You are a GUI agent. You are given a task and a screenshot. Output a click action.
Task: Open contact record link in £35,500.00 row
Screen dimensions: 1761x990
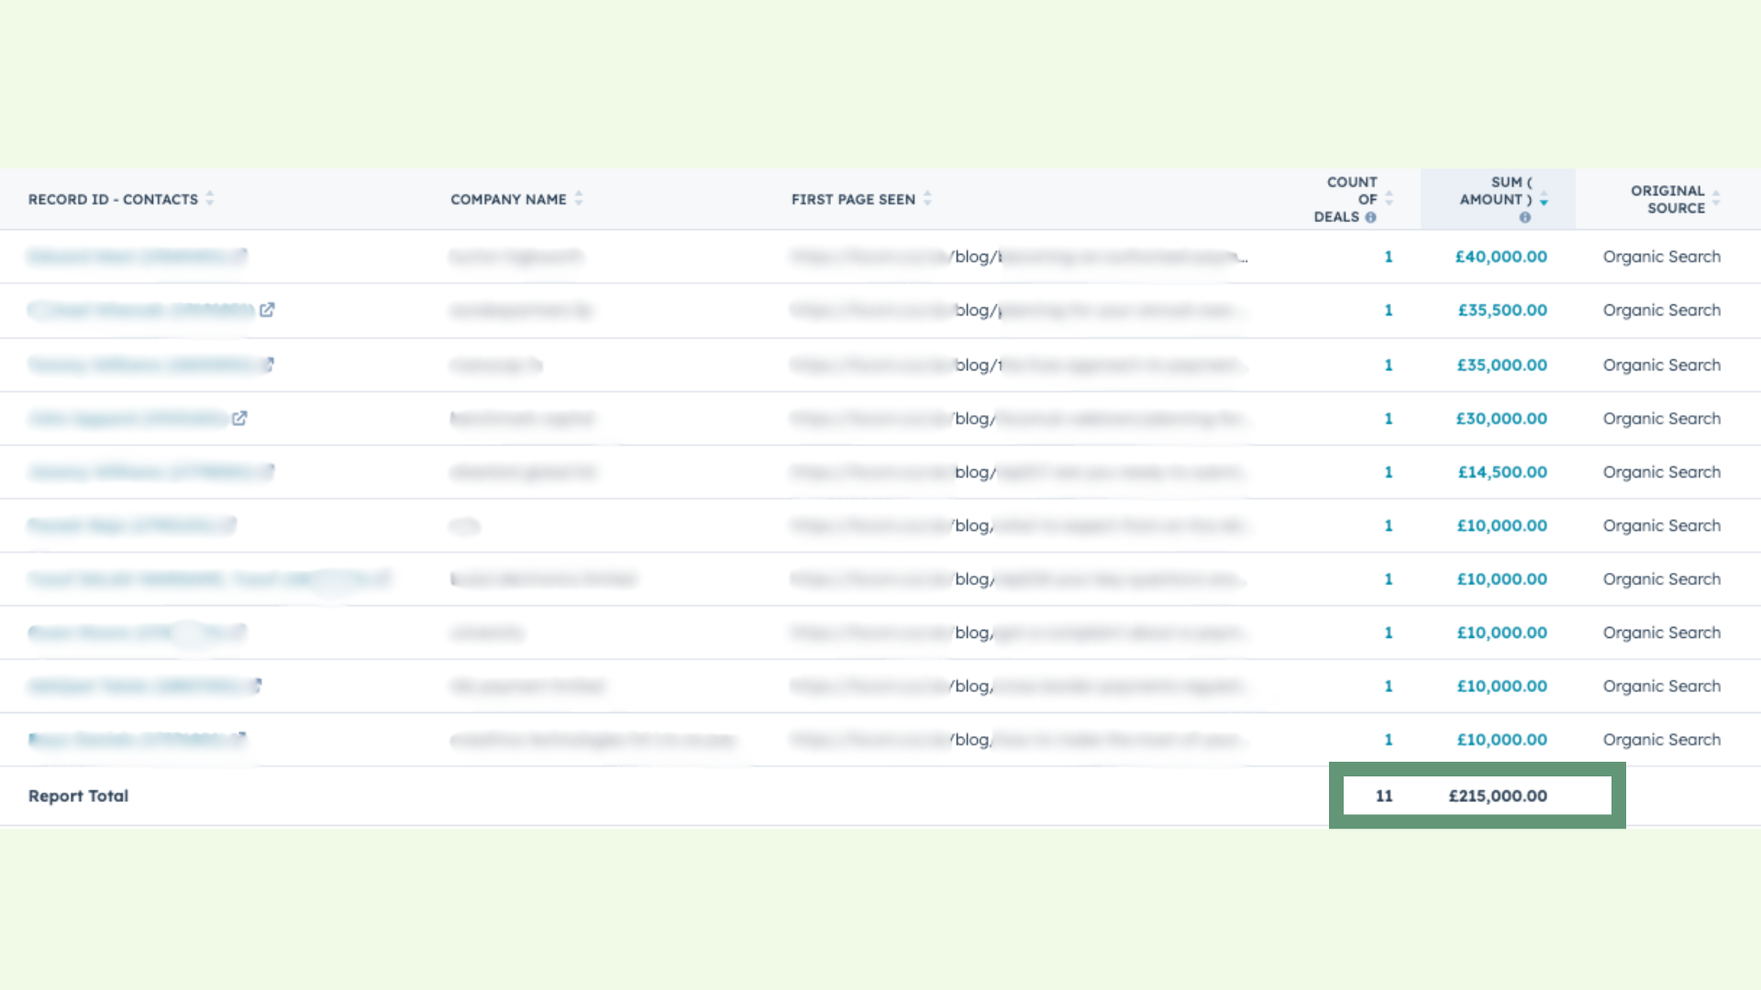(141, 310)
